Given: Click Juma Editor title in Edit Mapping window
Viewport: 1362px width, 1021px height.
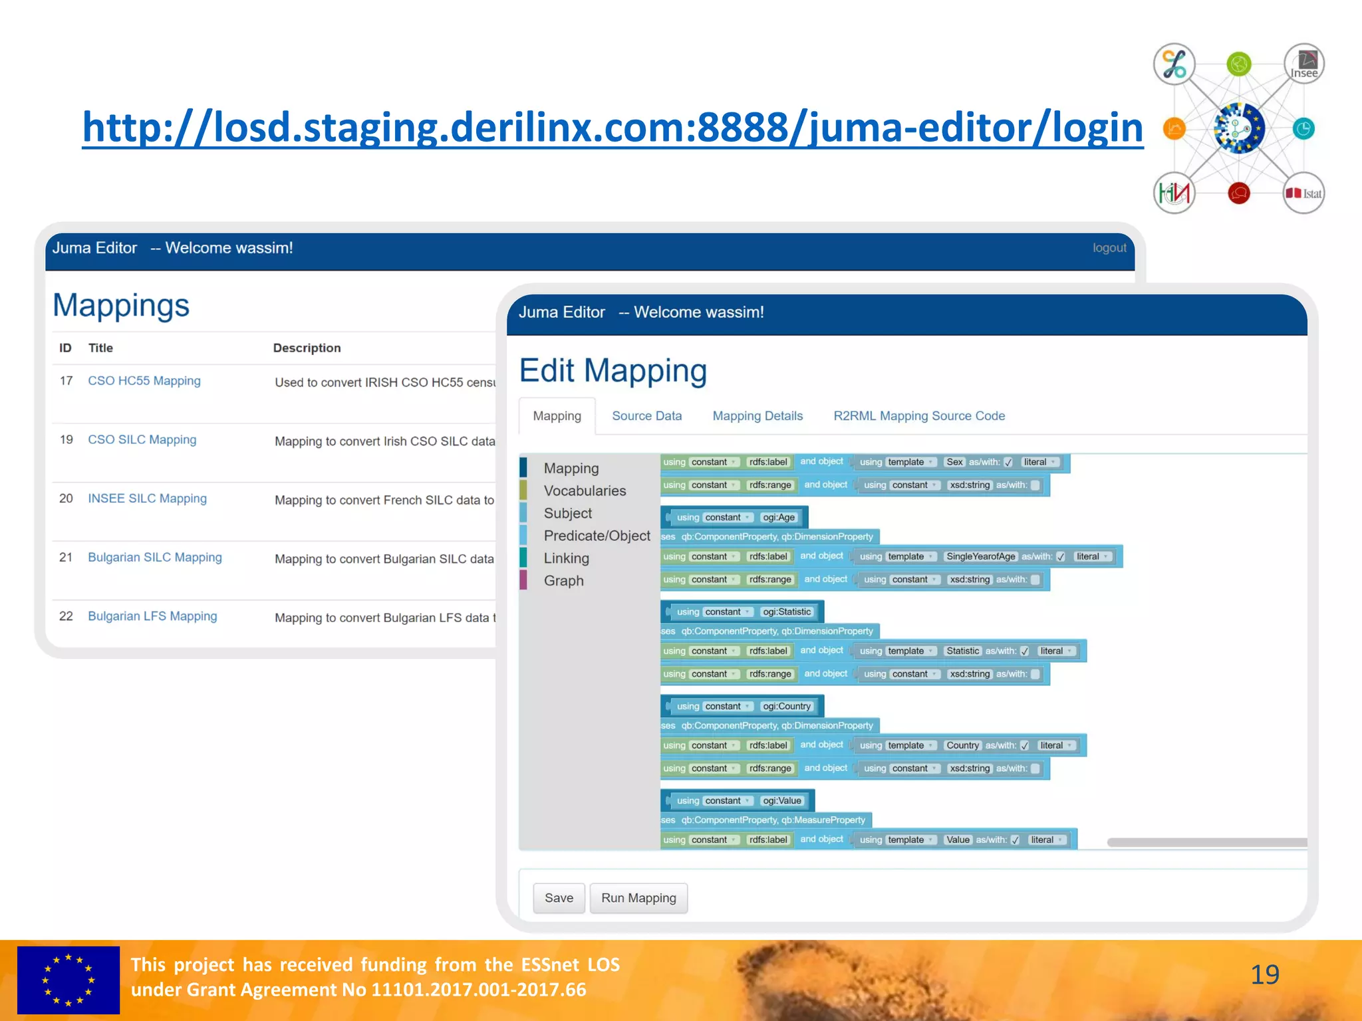Looking at the screenshot, I should [562, 312].
